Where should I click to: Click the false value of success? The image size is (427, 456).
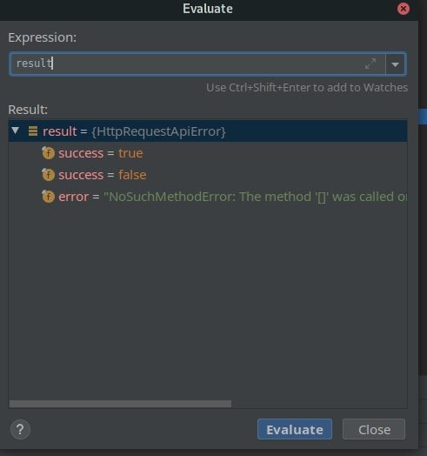132,175
